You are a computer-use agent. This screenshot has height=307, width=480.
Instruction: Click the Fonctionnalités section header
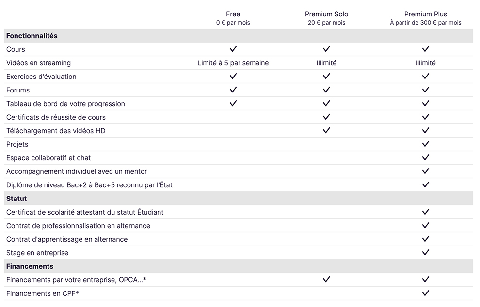pos(32,36)
